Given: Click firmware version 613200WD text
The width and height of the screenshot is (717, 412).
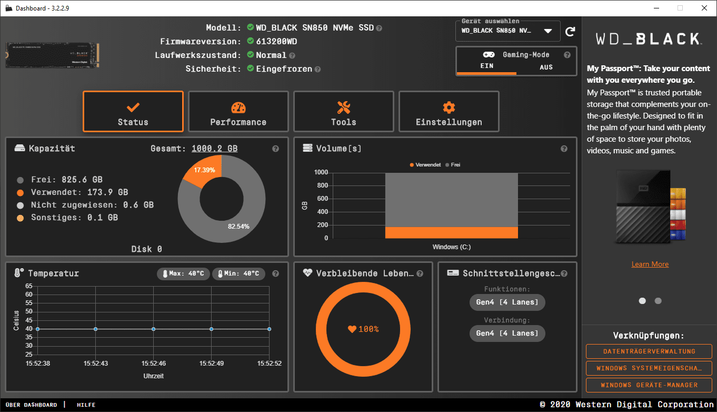Looking at the screenshot, I should (276, 41).
